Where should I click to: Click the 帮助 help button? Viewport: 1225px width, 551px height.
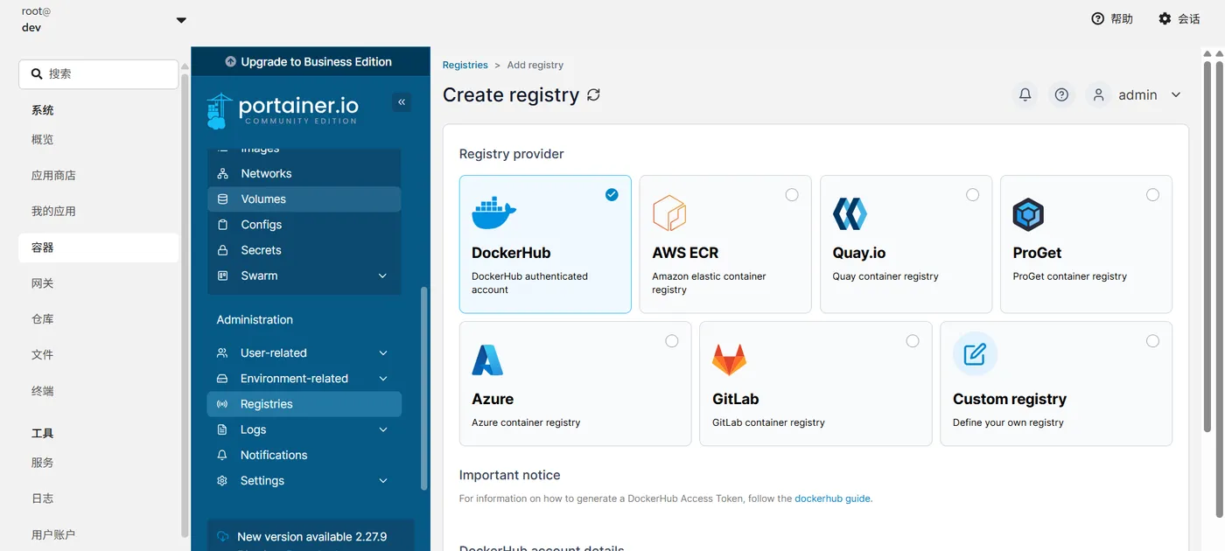point(1112,18)
